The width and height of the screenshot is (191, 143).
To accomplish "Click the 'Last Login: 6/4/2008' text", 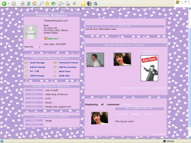I will (55, 44).
